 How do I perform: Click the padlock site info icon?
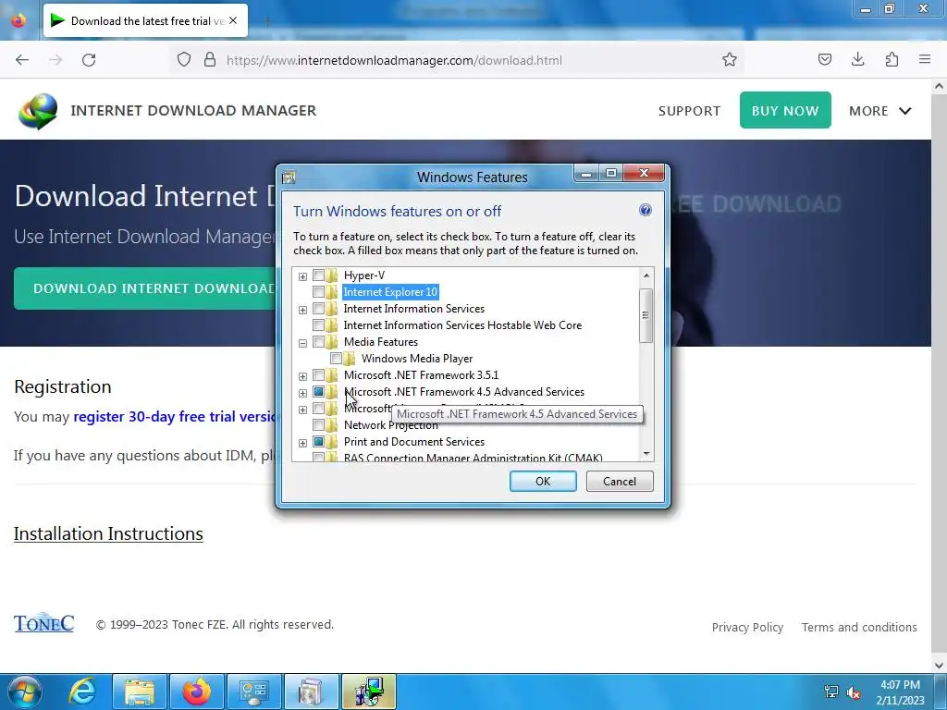pyautogui.click(x=210, y=60)
